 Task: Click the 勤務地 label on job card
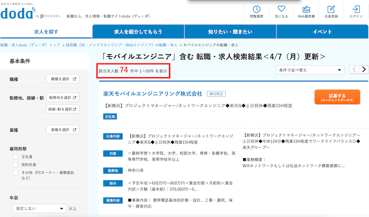coord(113,171)
